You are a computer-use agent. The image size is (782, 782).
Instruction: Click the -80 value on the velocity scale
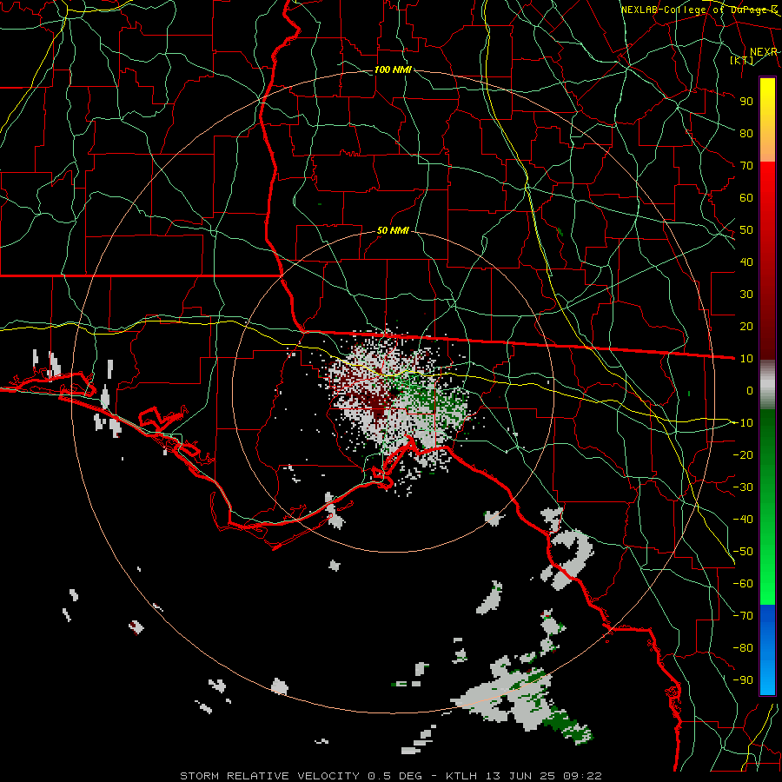click(x=743, y=648)
